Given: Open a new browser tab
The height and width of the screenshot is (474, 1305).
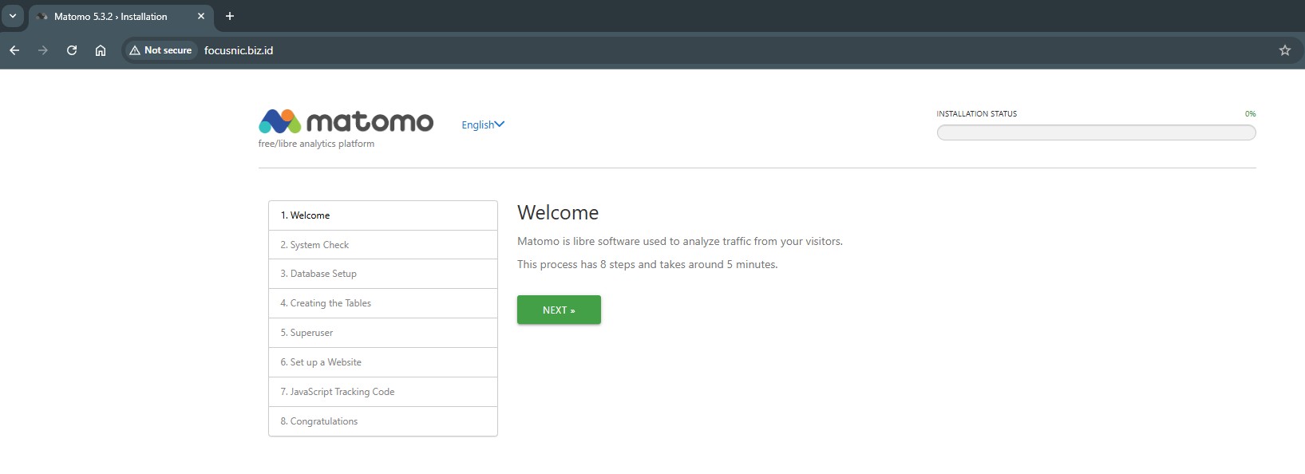Looking at the screenshot, I should (230, 16).
